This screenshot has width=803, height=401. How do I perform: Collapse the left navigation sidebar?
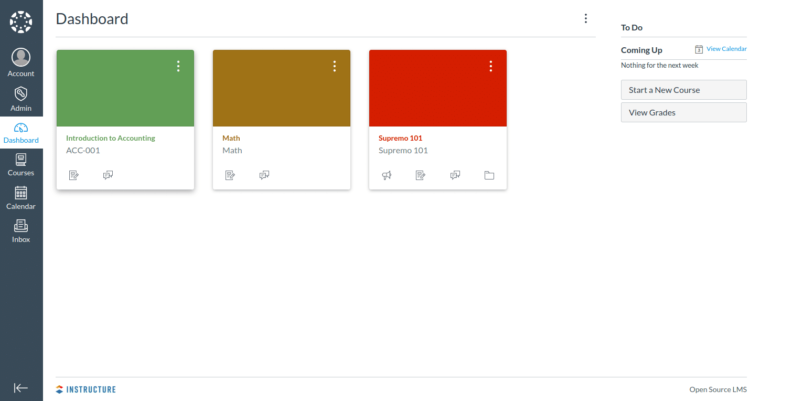click(x=21, y=388)
